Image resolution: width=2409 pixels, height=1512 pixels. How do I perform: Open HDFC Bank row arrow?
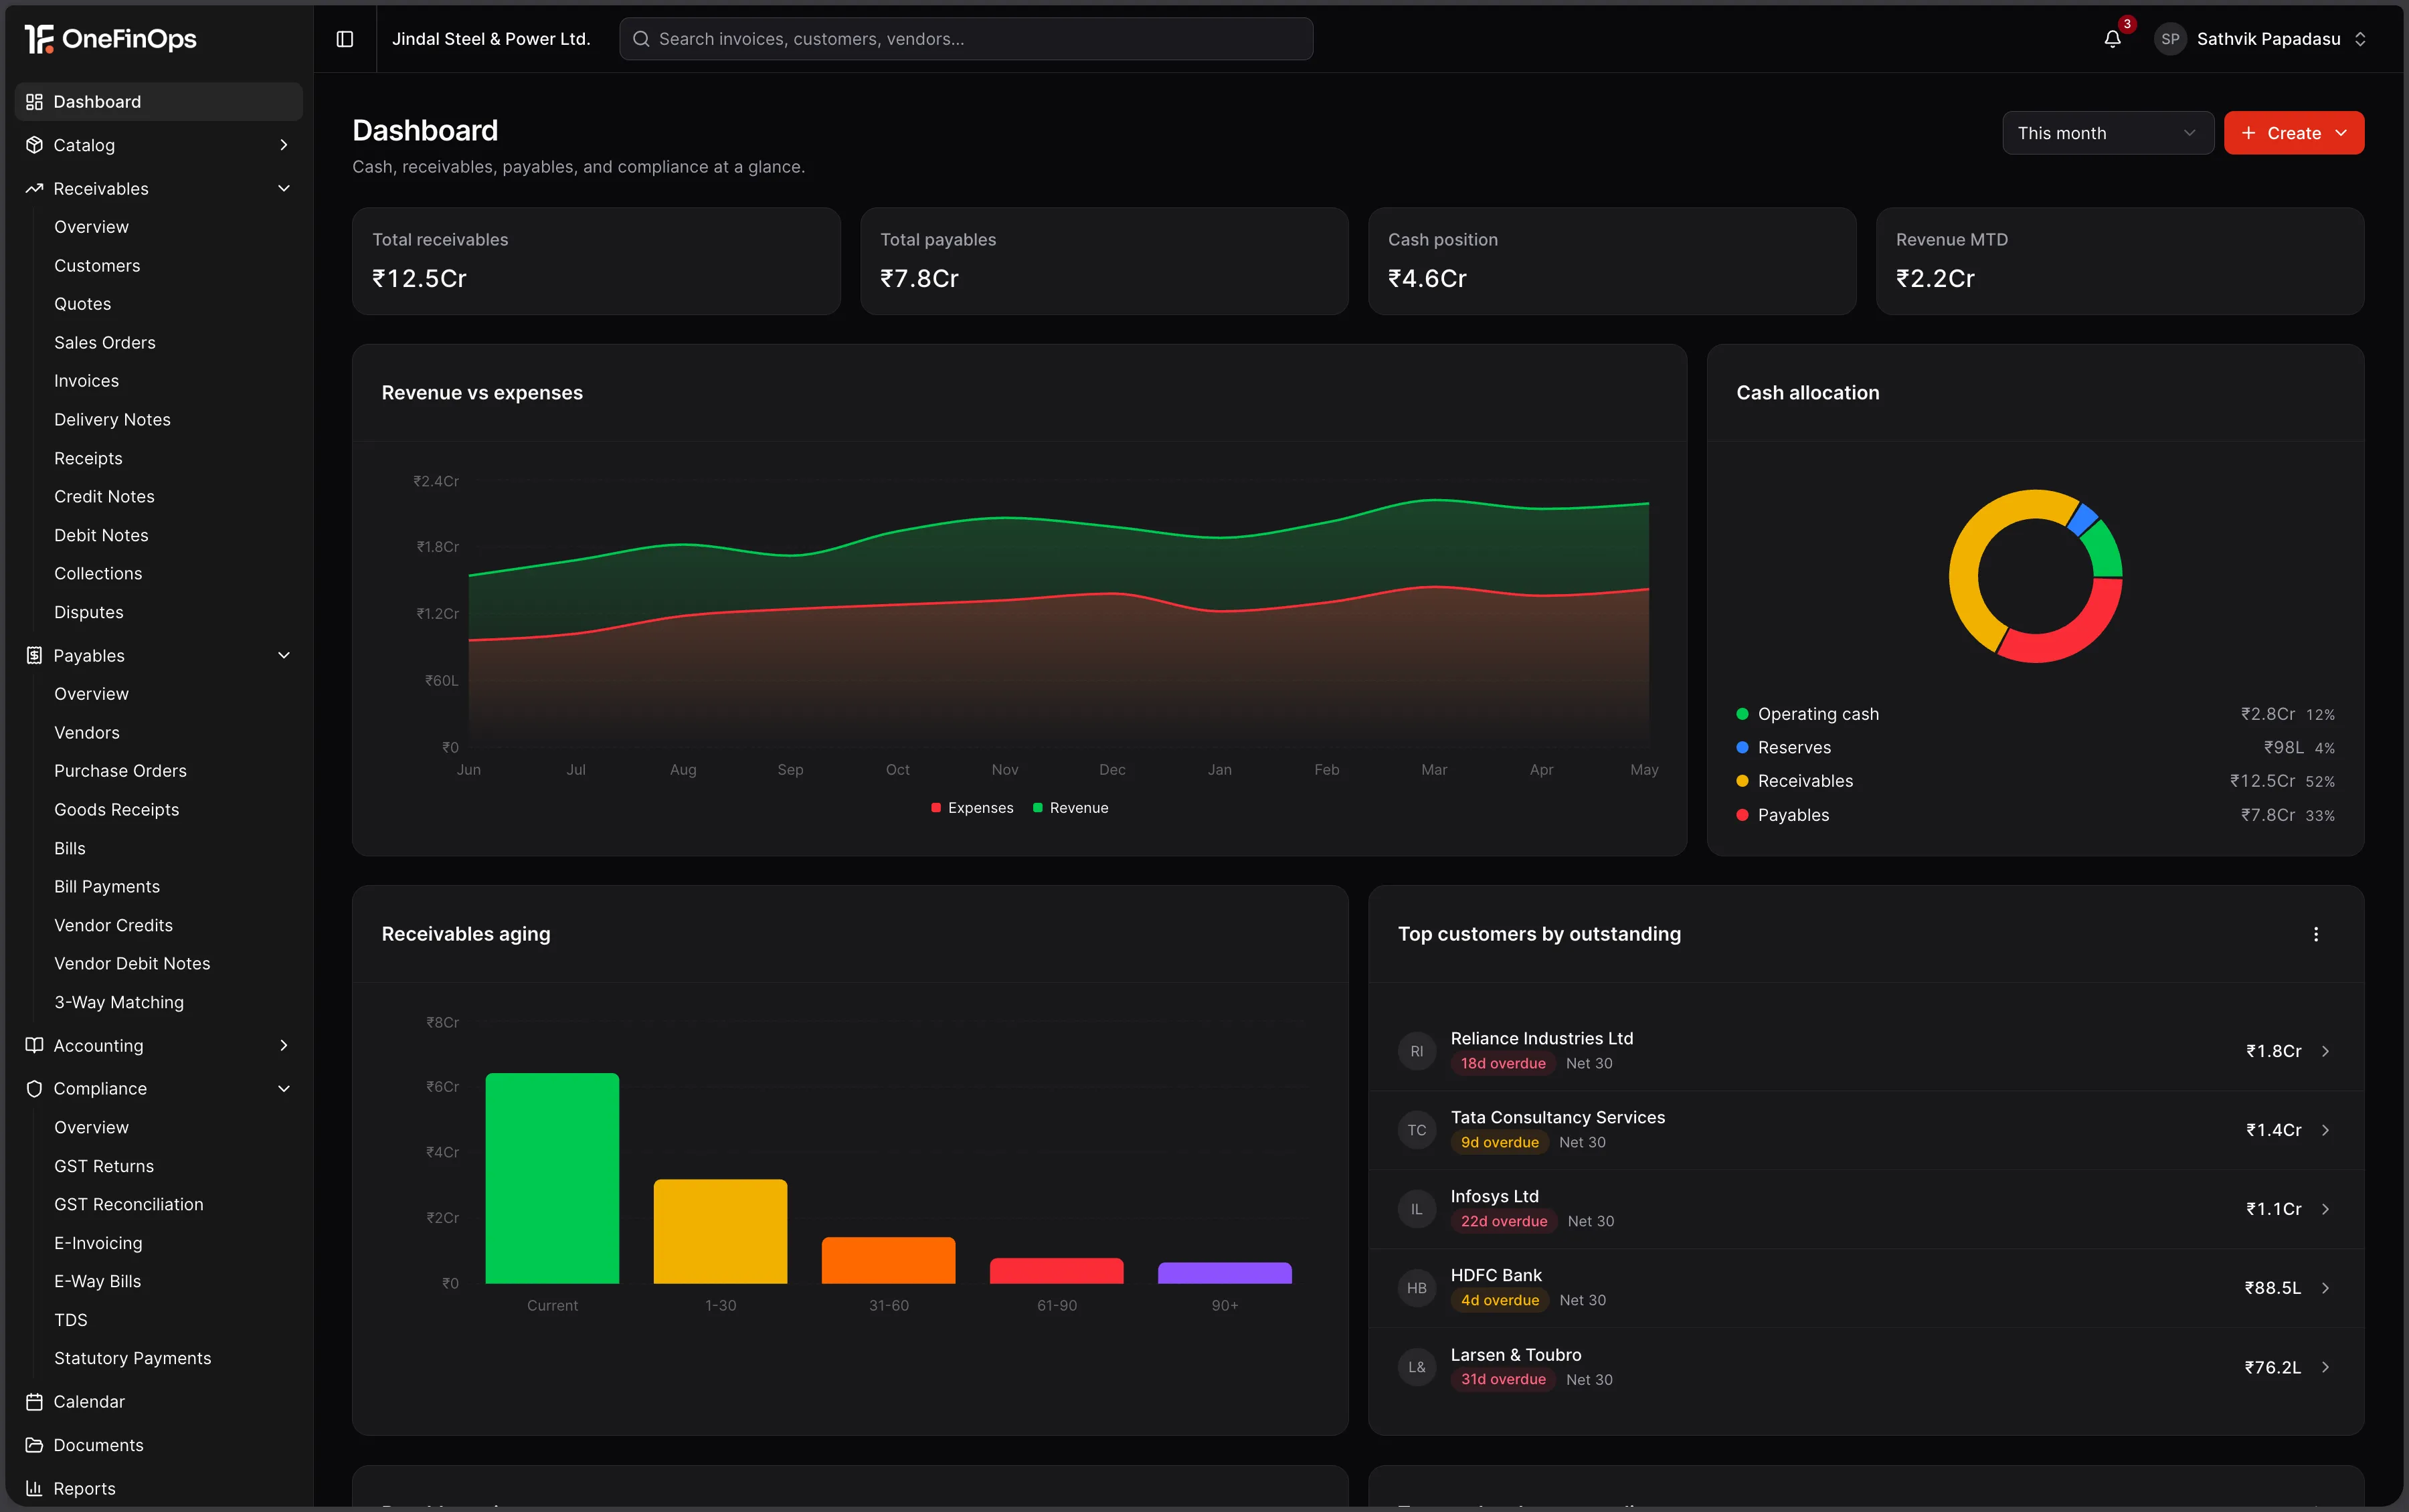tap(2325, 1288)
